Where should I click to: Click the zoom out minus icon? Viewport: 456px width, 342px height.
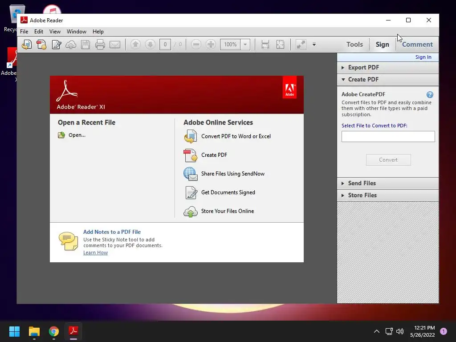(196, 45)
